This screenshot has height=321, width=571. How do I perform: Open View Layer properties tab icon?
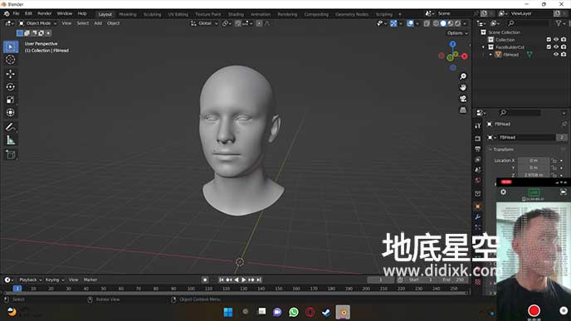(478, 160)
